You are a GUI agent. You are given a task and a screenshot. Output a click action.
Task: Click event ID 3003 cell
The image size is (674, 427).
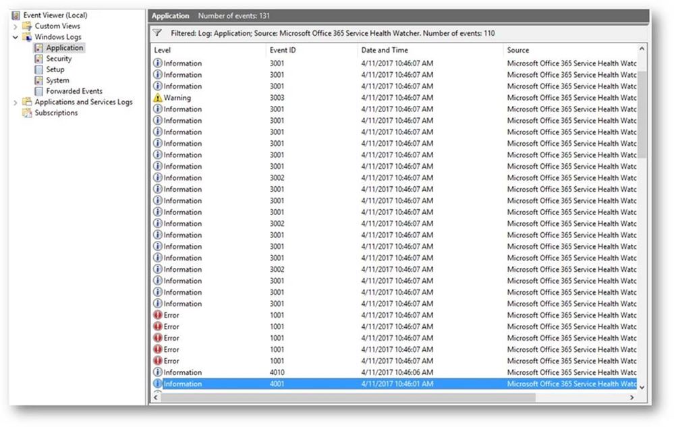click(277, 98)
